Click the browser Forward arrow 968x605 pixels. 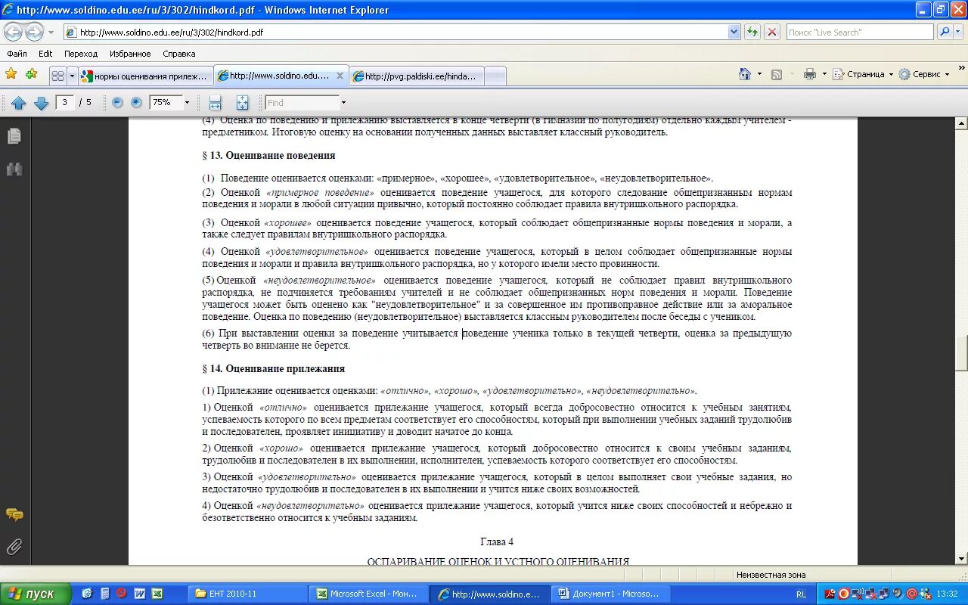pos(35,32)
